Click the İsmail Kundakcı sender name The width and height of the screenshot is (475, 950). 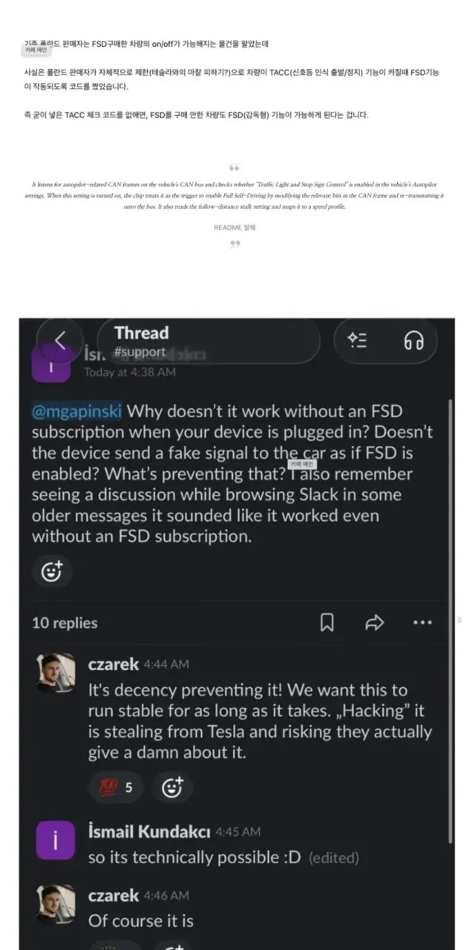[x=148, y=831]
